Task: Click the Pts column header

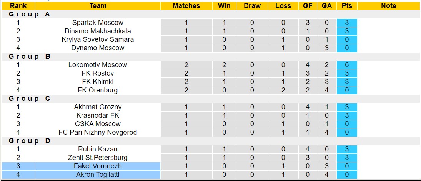Action: (346, 6)
